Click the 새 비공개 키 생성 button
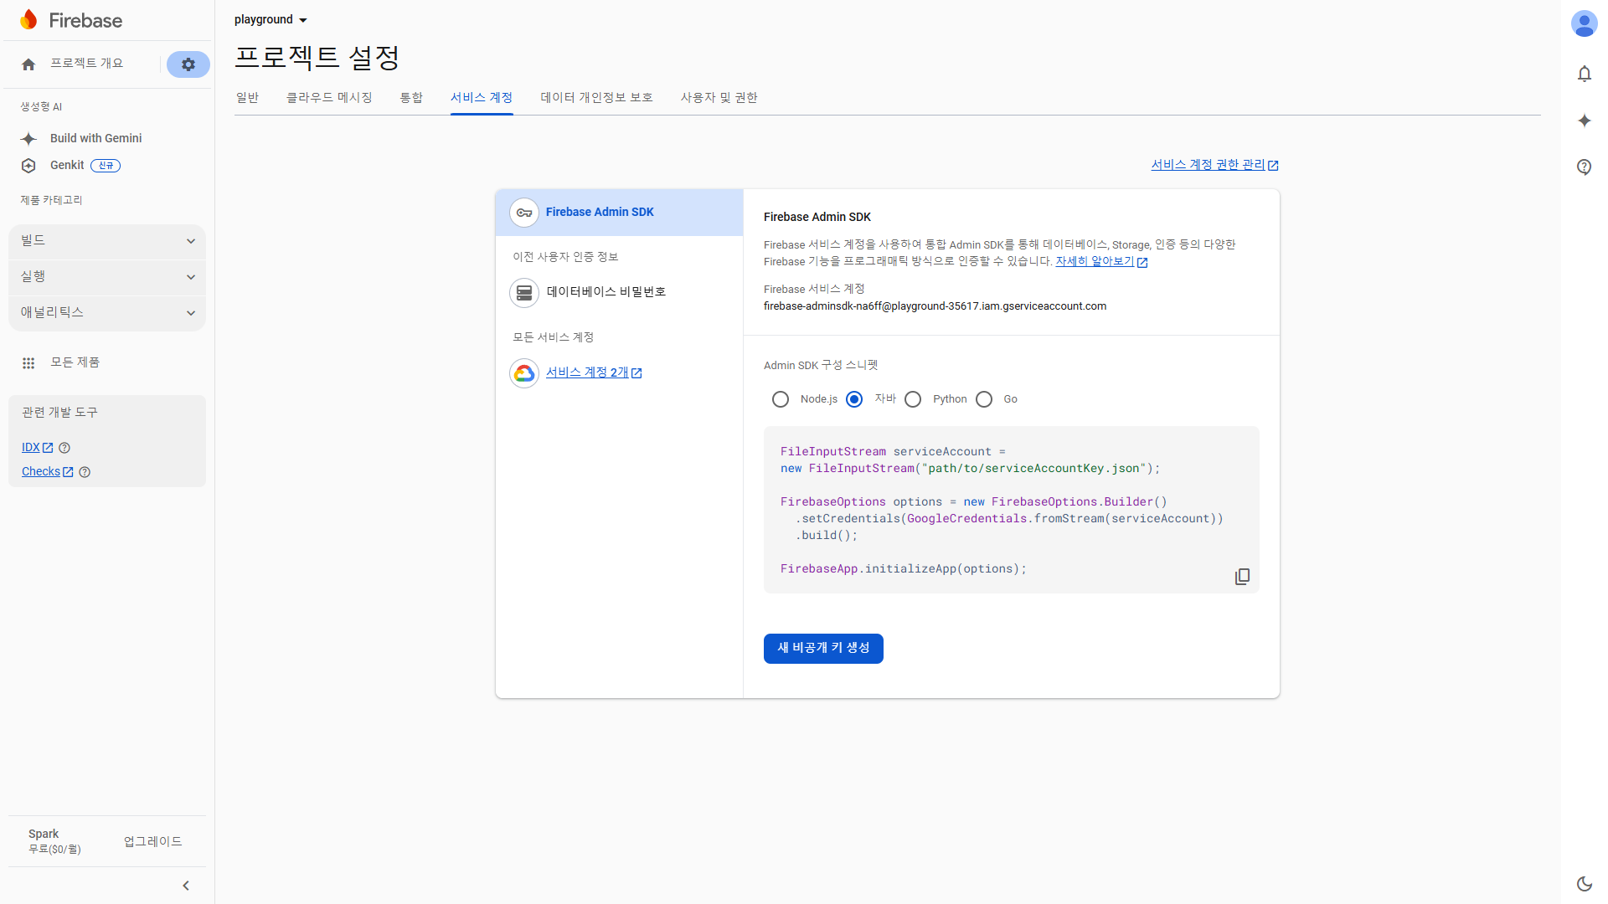This screenshot has width=1608, height=904. click(822, 648)
